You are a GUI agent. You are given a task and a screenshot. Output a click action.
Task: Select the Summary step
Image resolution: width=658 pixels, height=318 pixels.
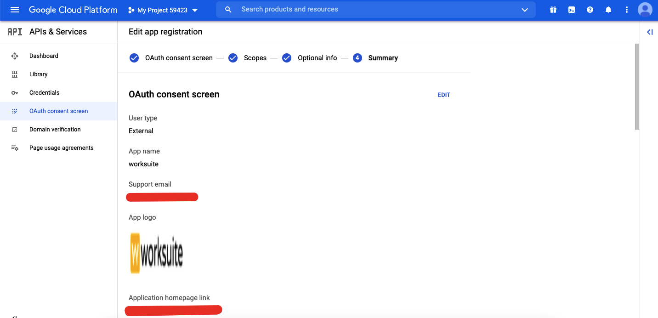click(375, 58)
